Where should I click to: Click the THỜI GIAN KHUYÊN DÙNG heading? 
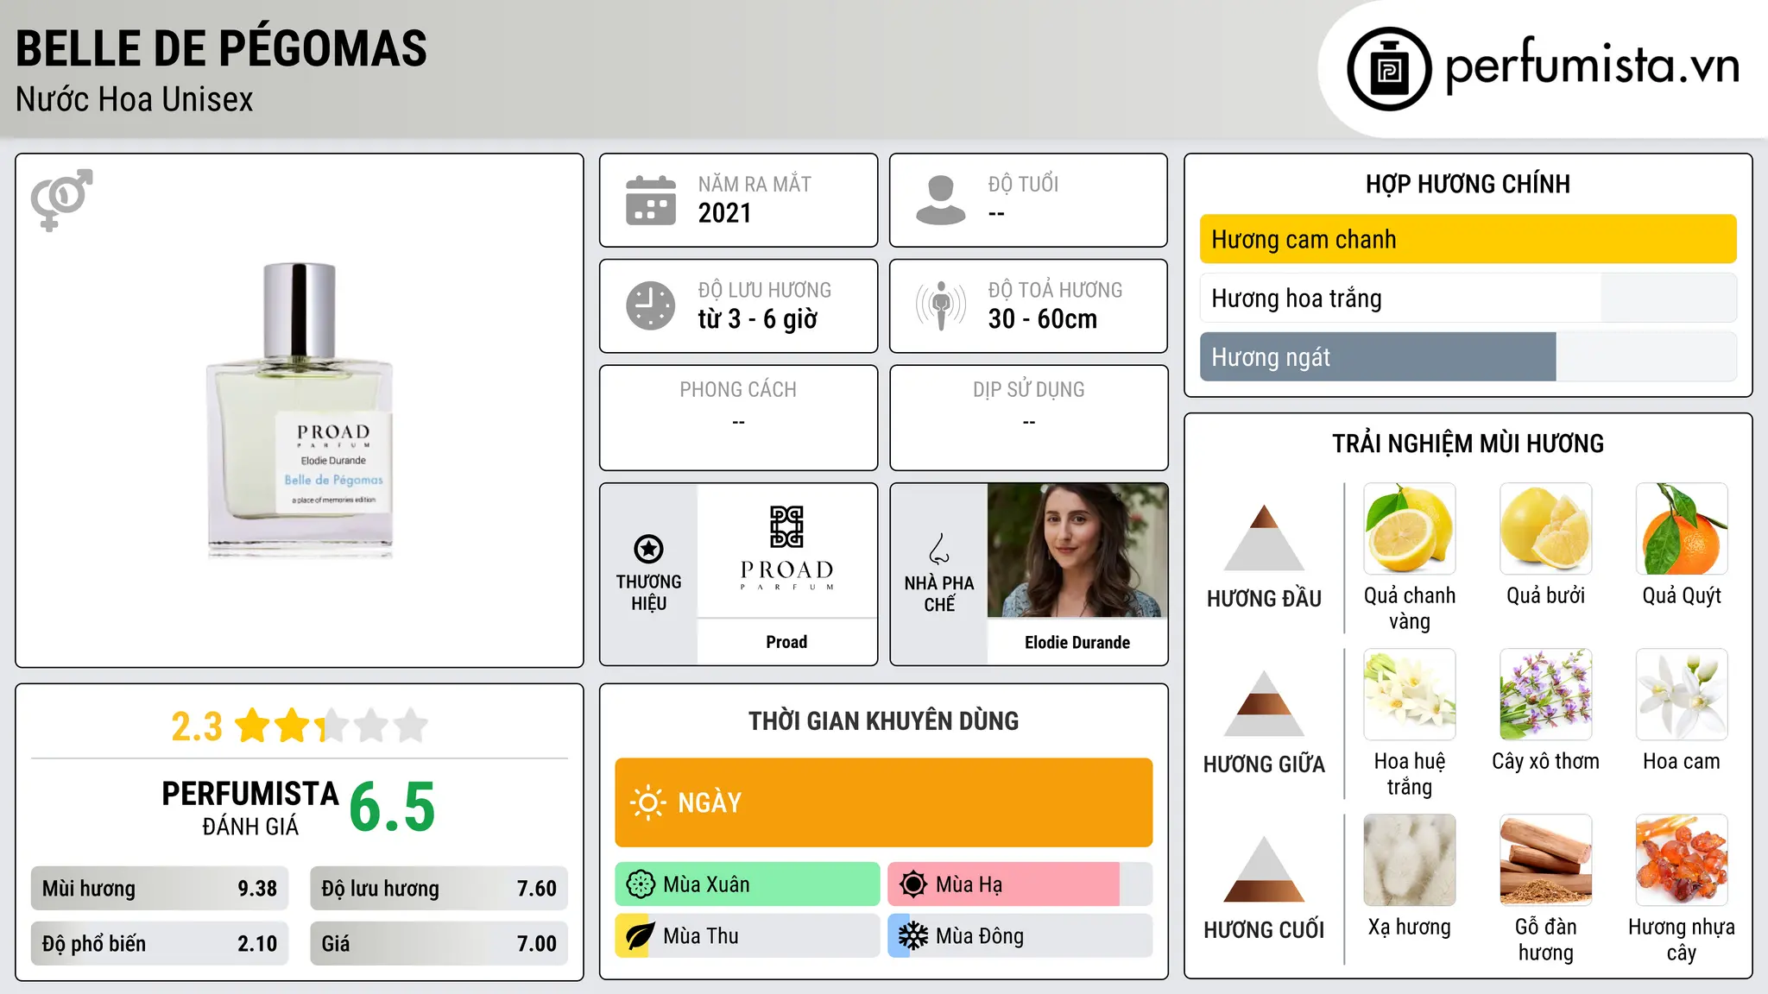tap(883, 720)
